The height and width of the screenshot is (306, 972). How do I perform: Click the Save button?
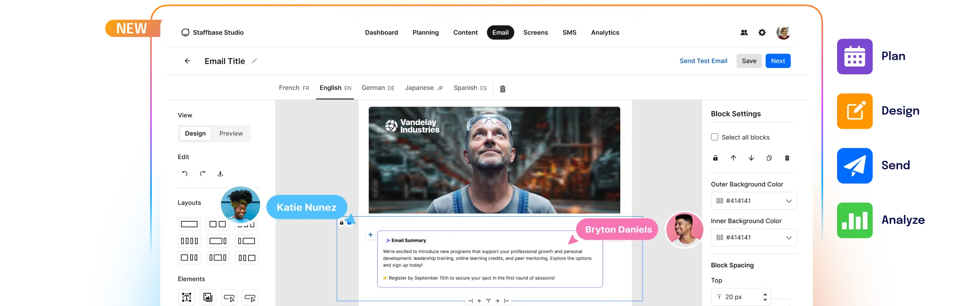tap(749, 61)
